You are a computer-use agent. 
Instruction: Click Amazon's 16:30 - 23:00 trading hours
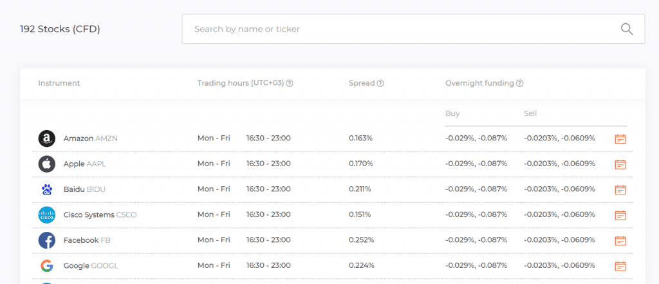(268, 138)
